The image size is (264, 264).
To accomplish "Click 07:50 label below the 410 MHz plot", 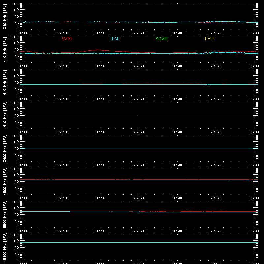I will click(216, 66).
